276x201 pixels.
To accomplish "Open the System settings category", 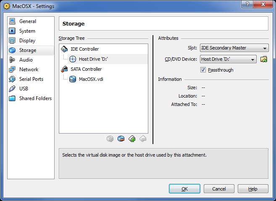I will point(27,31).
